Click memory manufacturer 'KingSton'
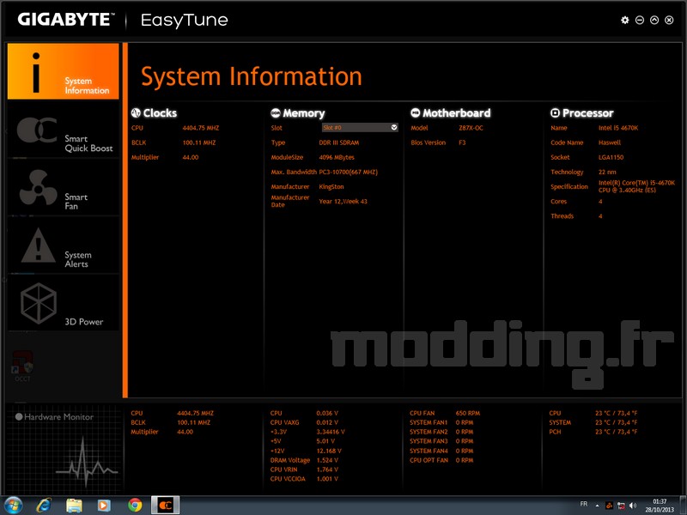The width and height of the screenshot is (687, 515). pyautogui.click(x=331, y=186)
